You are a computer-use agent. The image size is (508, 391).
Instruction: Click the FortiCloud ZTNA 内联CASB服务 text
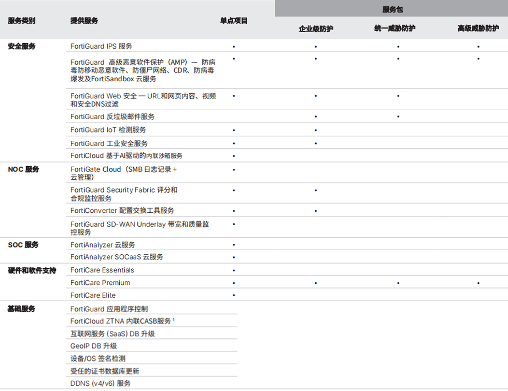tap(122, 321)
